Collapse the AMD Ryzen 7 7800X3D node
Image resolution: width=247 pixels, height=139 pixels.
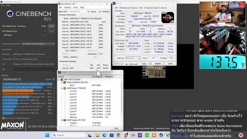click(x=62, y=88)
